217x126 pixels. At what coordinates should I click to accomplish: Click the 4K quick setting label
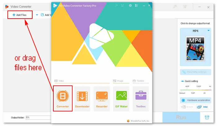pyautogui.click(x=210, y=86)
